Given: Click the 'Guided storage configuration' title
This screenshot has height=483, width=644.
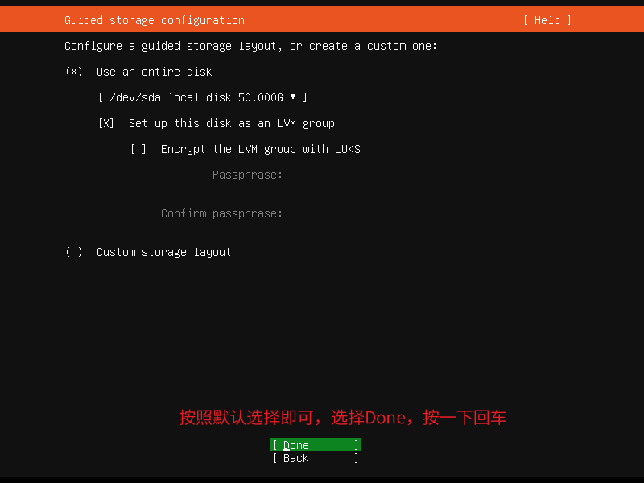Looking at the screenshot, I should pyautogui.click(x=155, y=20).
